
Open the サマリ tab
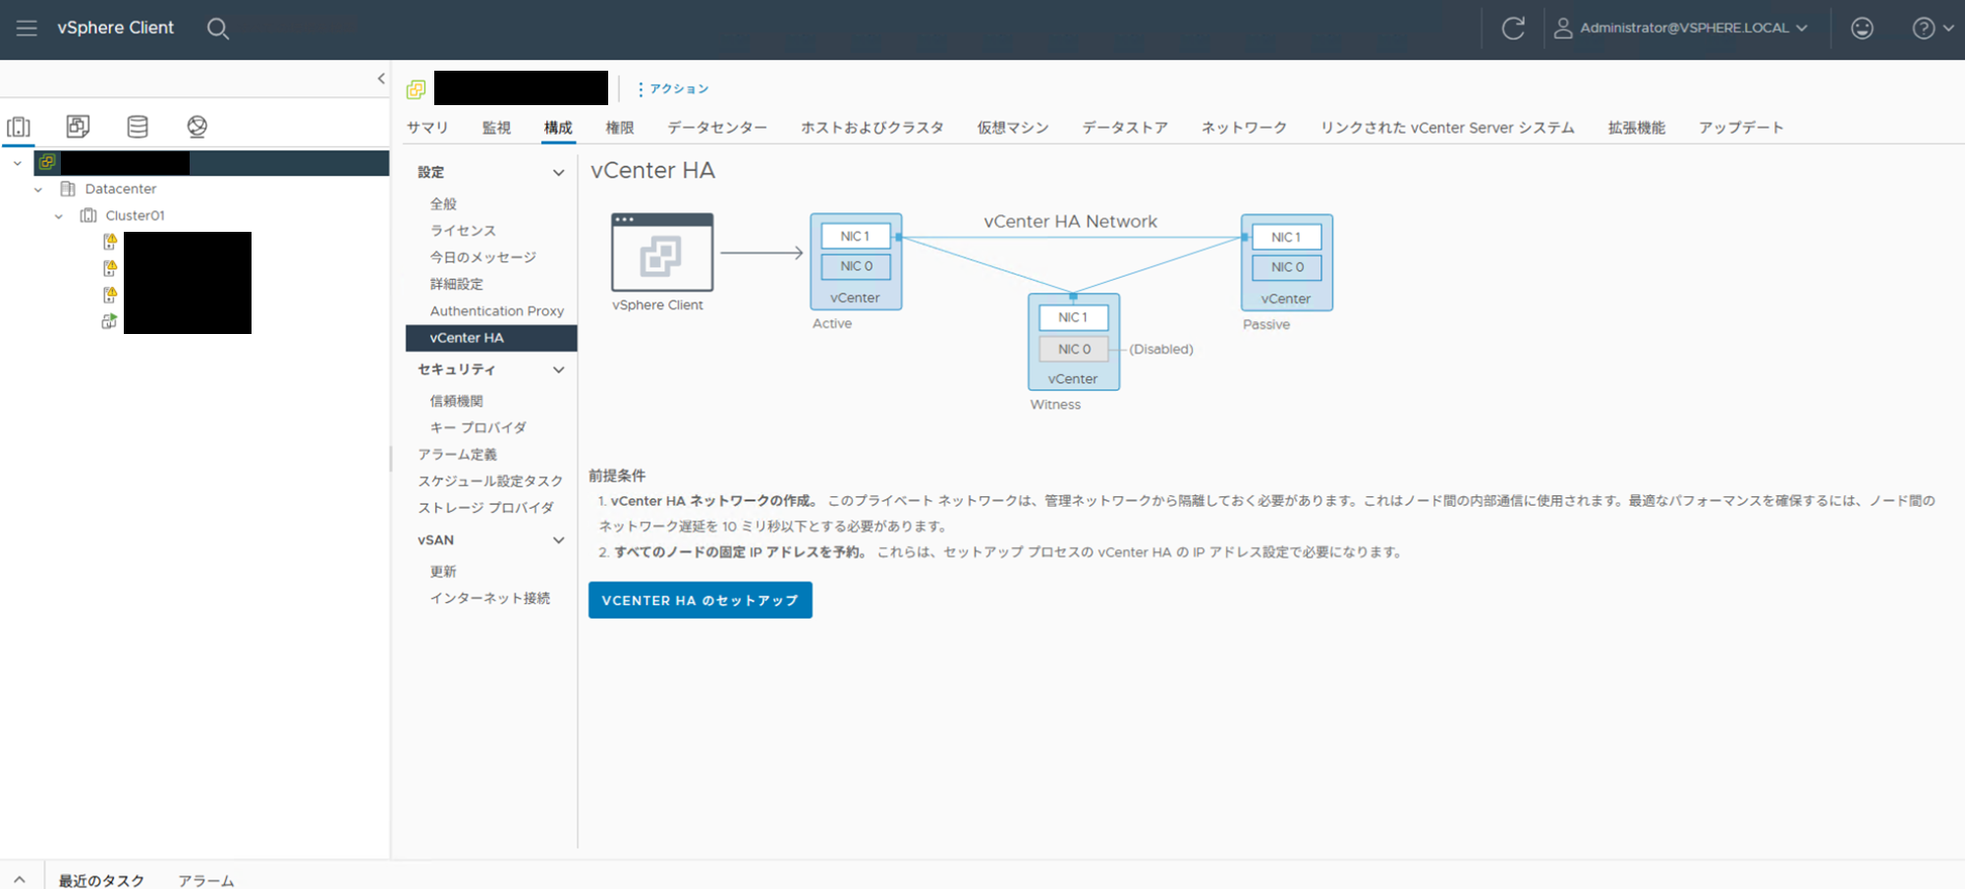pos(427,128)
